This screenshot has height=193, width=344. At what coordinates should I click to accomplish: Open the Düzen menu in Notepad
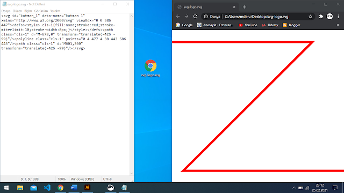click(17, 11)
